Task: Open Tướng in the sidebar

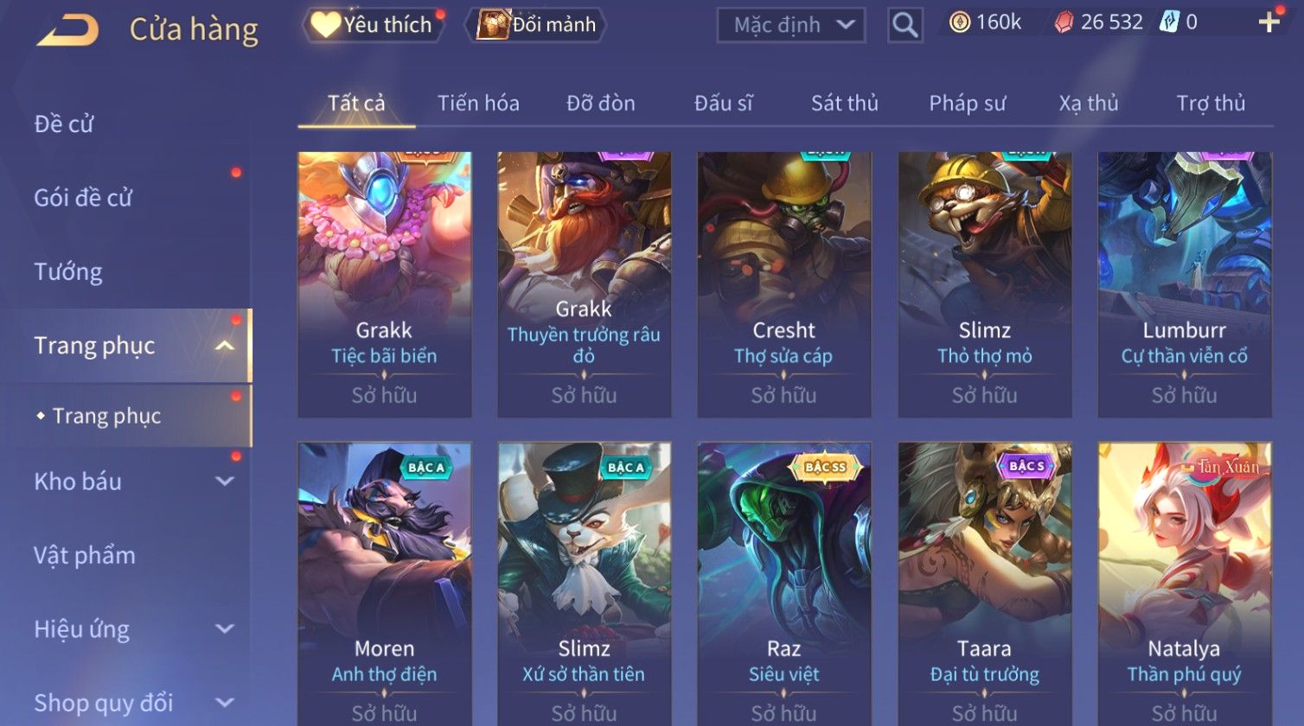Action: [68, 272]
